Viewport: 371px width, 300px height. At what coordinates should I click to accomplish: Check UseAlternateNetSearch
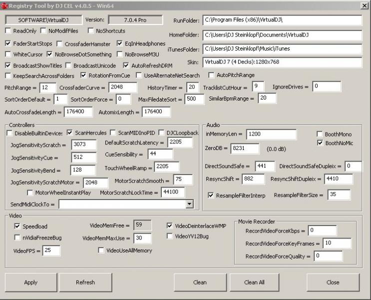tap(139, 75)
